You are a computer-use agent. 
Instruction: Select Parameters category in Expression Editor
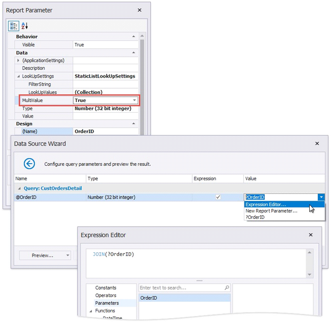coord(107,303)
